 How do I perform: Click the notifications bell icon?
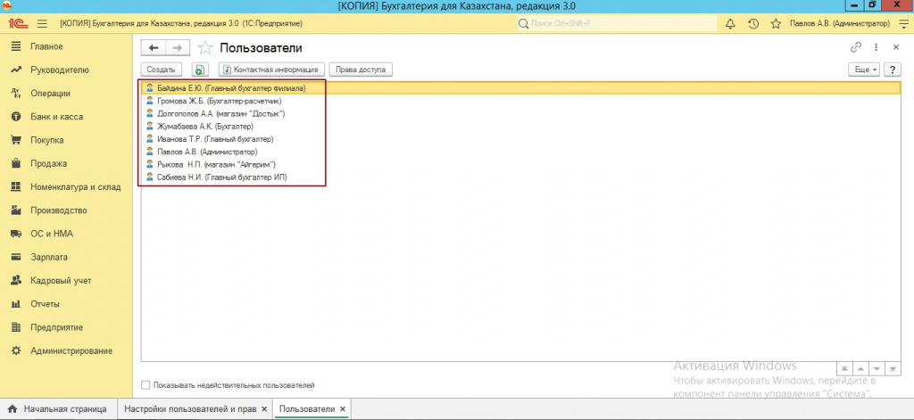[x=730, y=24]
